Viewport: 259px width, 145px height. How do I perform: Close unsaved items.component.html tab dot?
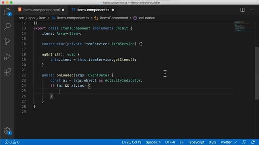pyautogui.click(x=63, y=10)
